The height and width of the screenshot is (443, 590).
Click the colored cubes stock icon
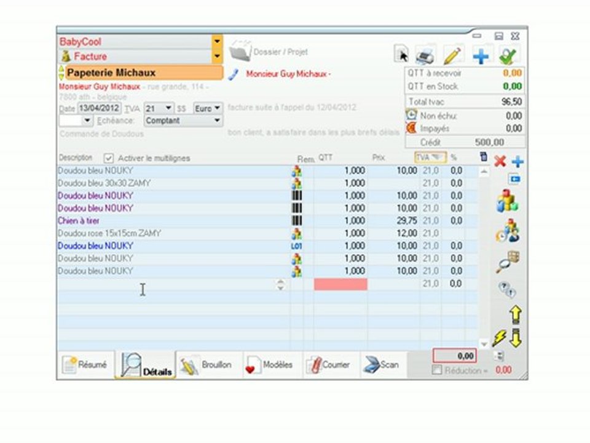507,201
